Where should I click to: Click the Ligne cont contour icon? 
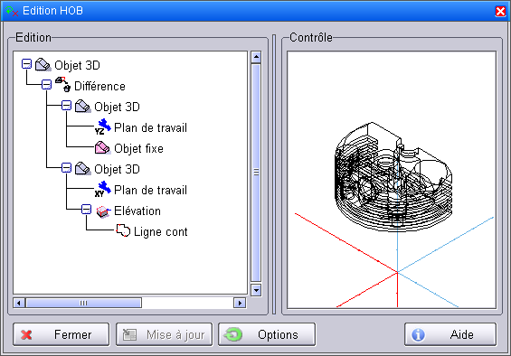[123, 230]
